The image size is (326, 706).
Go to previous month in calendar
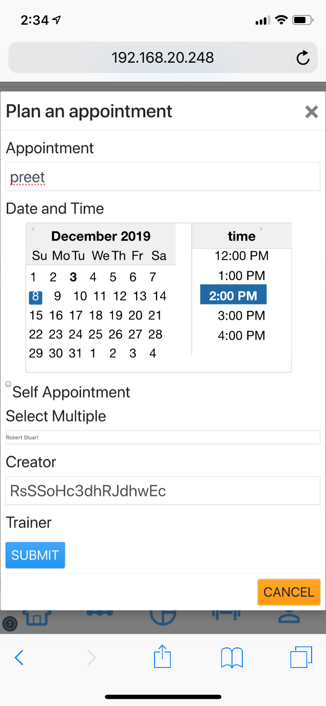coord(33,229)
